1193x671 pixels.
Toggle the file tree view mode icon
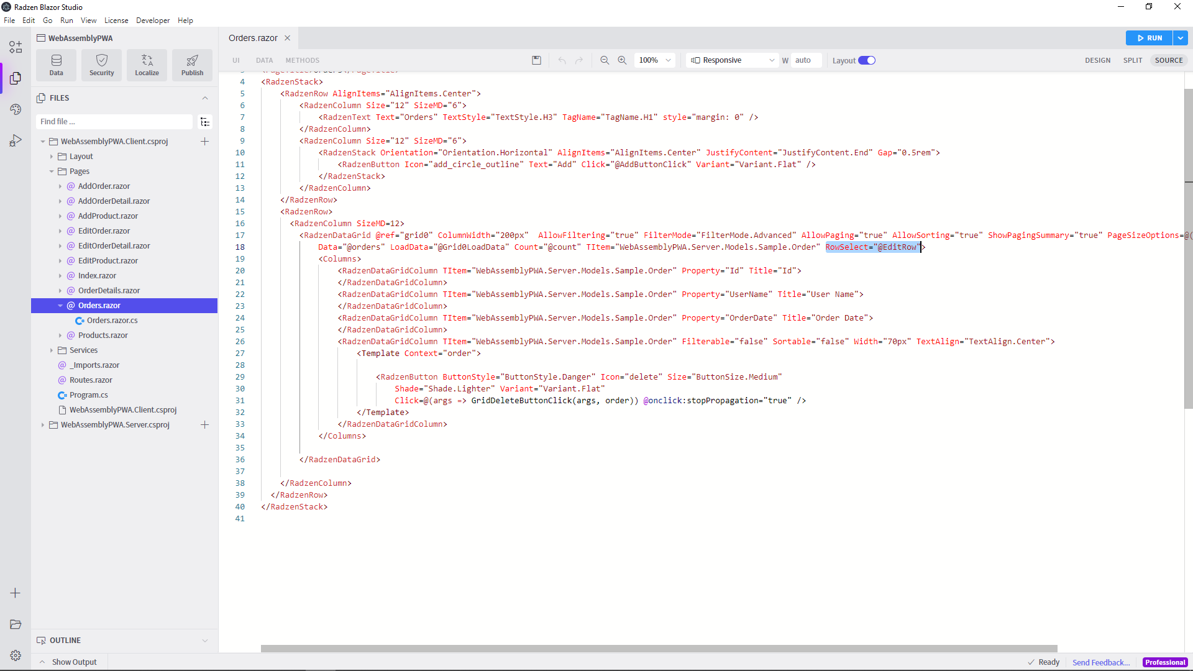coord(205,122)
